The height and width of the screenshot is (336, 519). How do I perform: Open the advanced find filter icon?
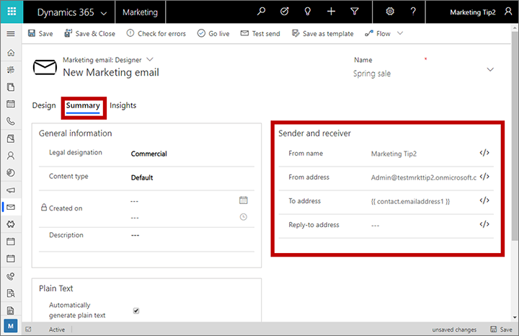tap(355, 12)
